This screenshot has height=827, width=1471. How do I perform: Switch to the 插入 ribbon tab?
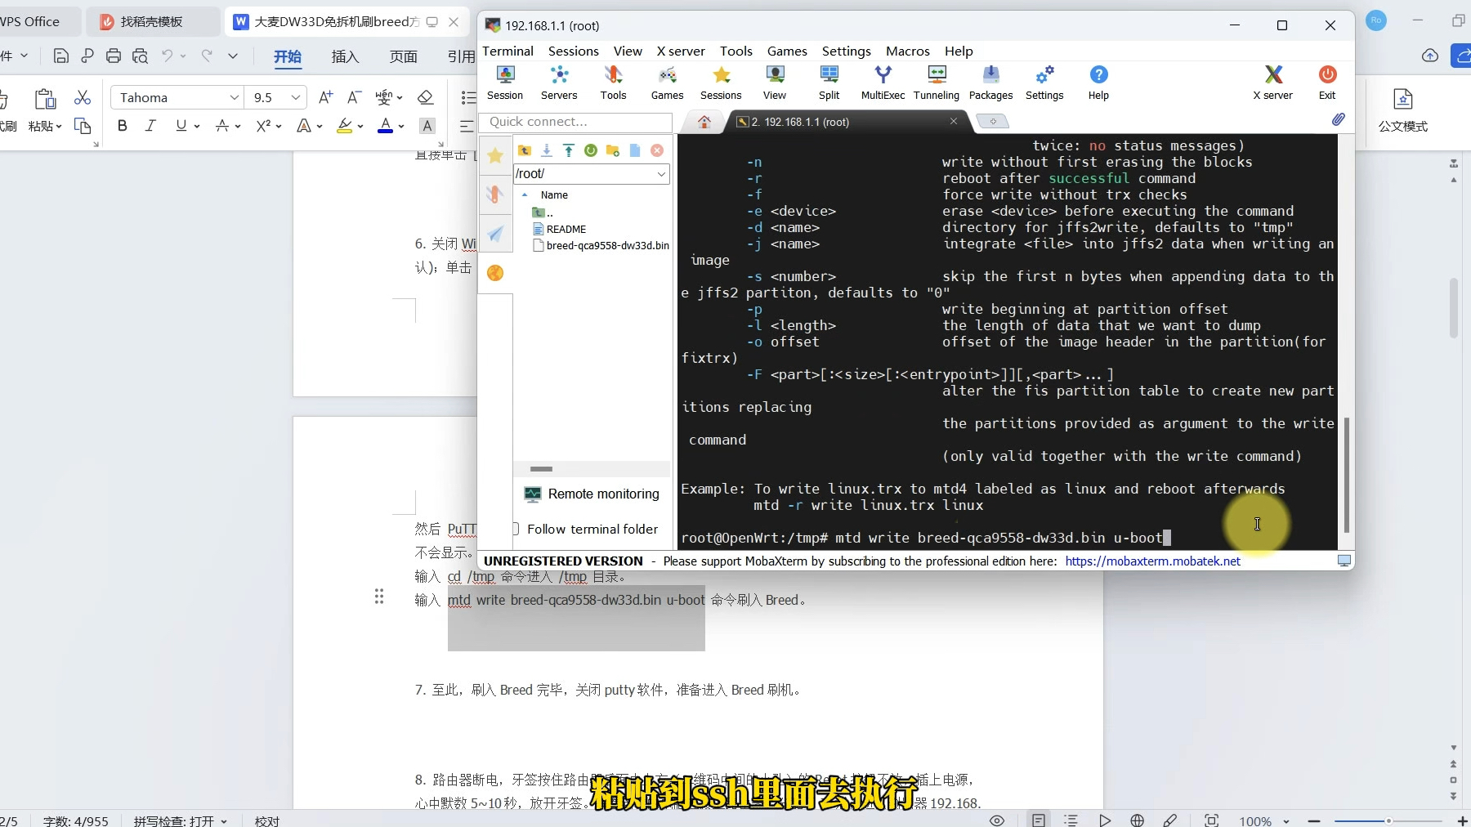tap(345, 56)
